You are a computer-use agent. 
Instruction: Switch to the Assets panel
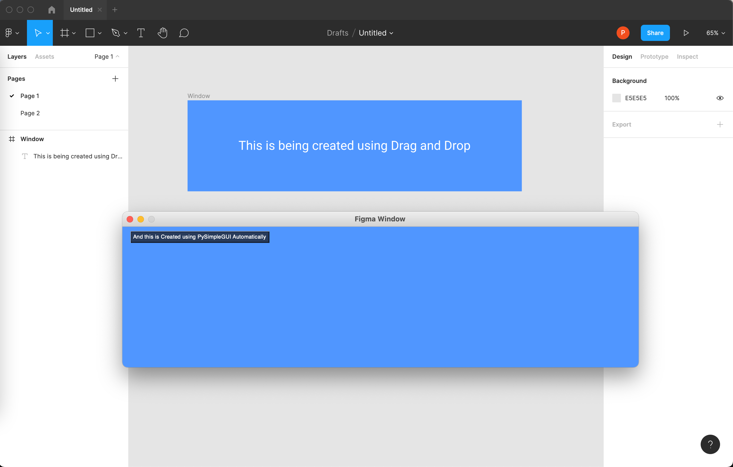(44, 56)
